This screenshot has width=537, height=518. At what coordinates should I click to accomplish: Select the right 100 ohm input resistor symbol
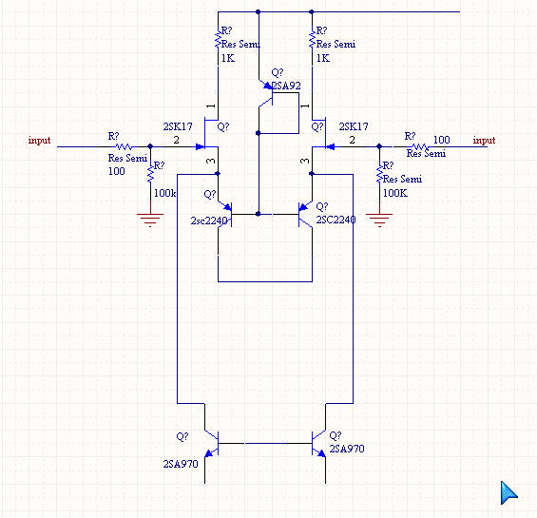(x=419, y=147)
